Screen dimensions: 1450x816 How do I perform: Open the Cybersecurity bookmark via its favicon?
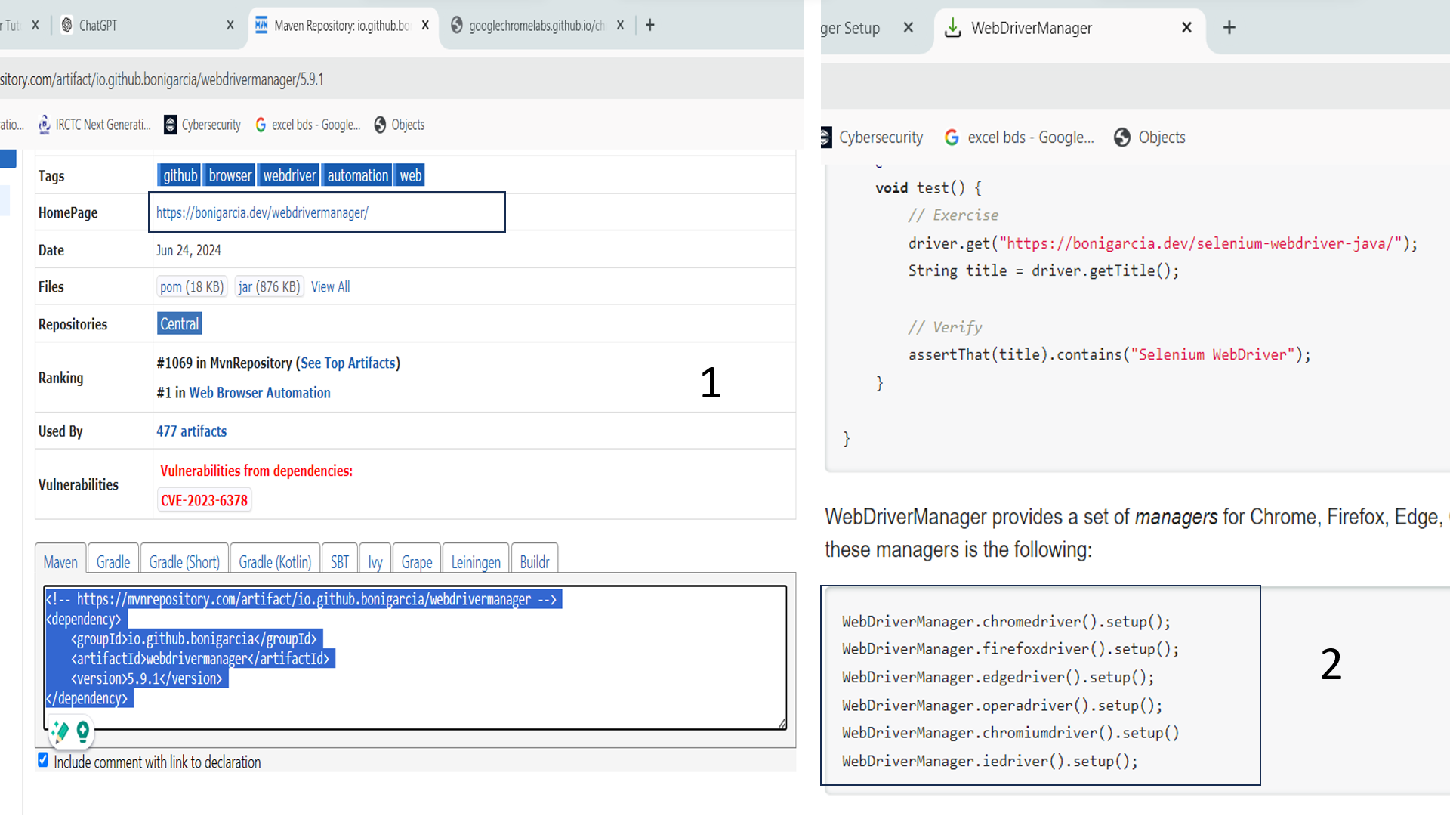coord(169,125)
